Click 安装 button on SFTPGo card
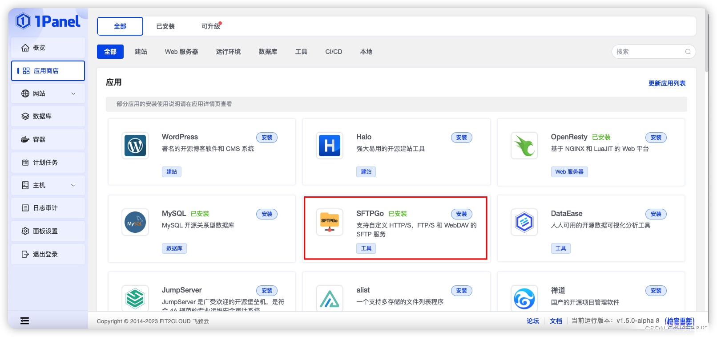The height and width of the screenshot is (337, 717). click(461, 214)
